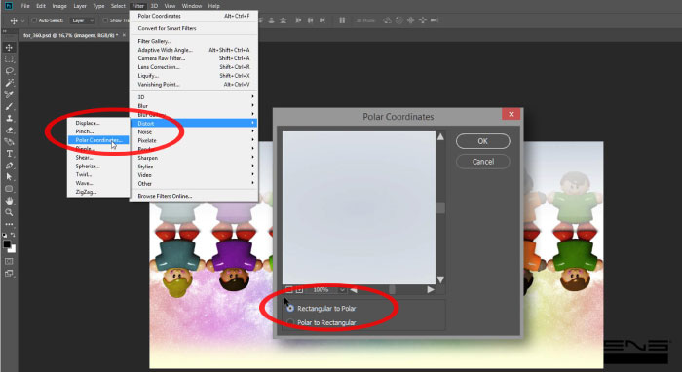Zoom in the Polar Coordinates preview
Viewport: 682px width, 372px height.
(300, 290)
